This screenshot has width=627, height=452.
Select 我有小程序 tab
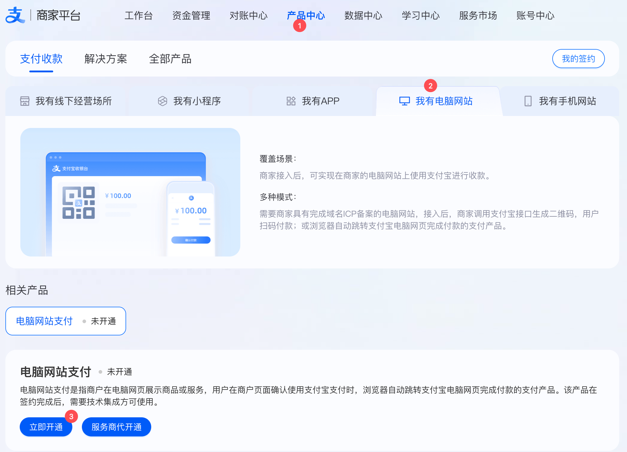point(189,101)
